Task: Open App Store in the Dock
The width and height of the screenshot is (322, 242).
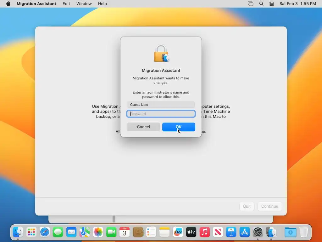Action: pyautogui.click(x=244, y=232)
